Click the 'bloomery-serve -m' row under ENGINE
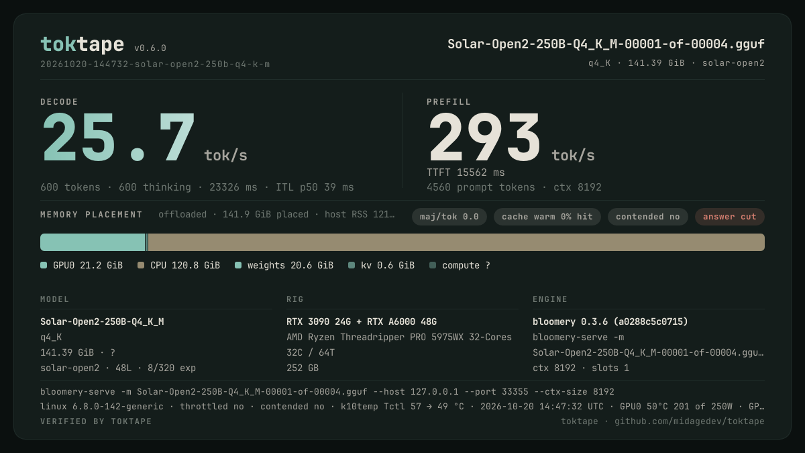 click(x=578, y=337)
